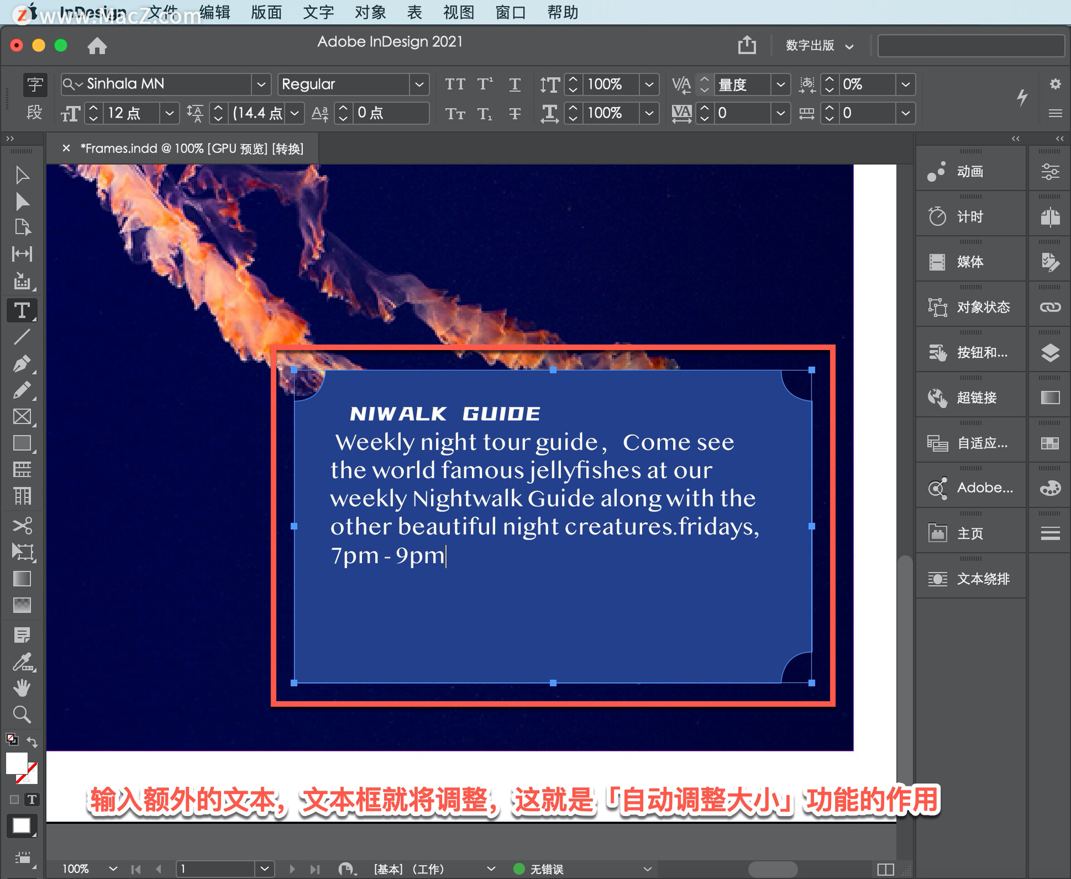This screenshot has height=879, width=1071.
Task: Click the Home icon in title bar
Action: (97, 45)
